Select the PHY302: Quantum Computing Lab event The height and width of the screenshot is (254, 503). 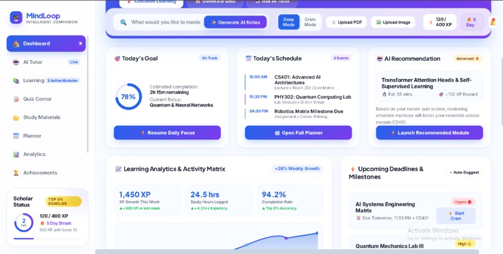point(298,99)
